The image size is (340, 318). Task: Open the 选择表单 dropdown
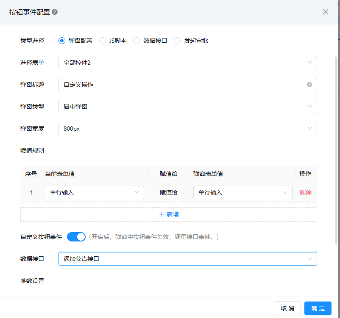[x=187, y=63]
